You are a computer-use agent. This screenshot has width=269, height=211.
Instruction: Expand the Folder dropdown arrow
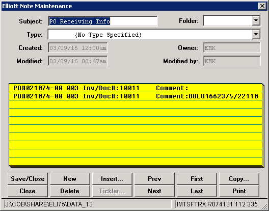coord(256,20)
